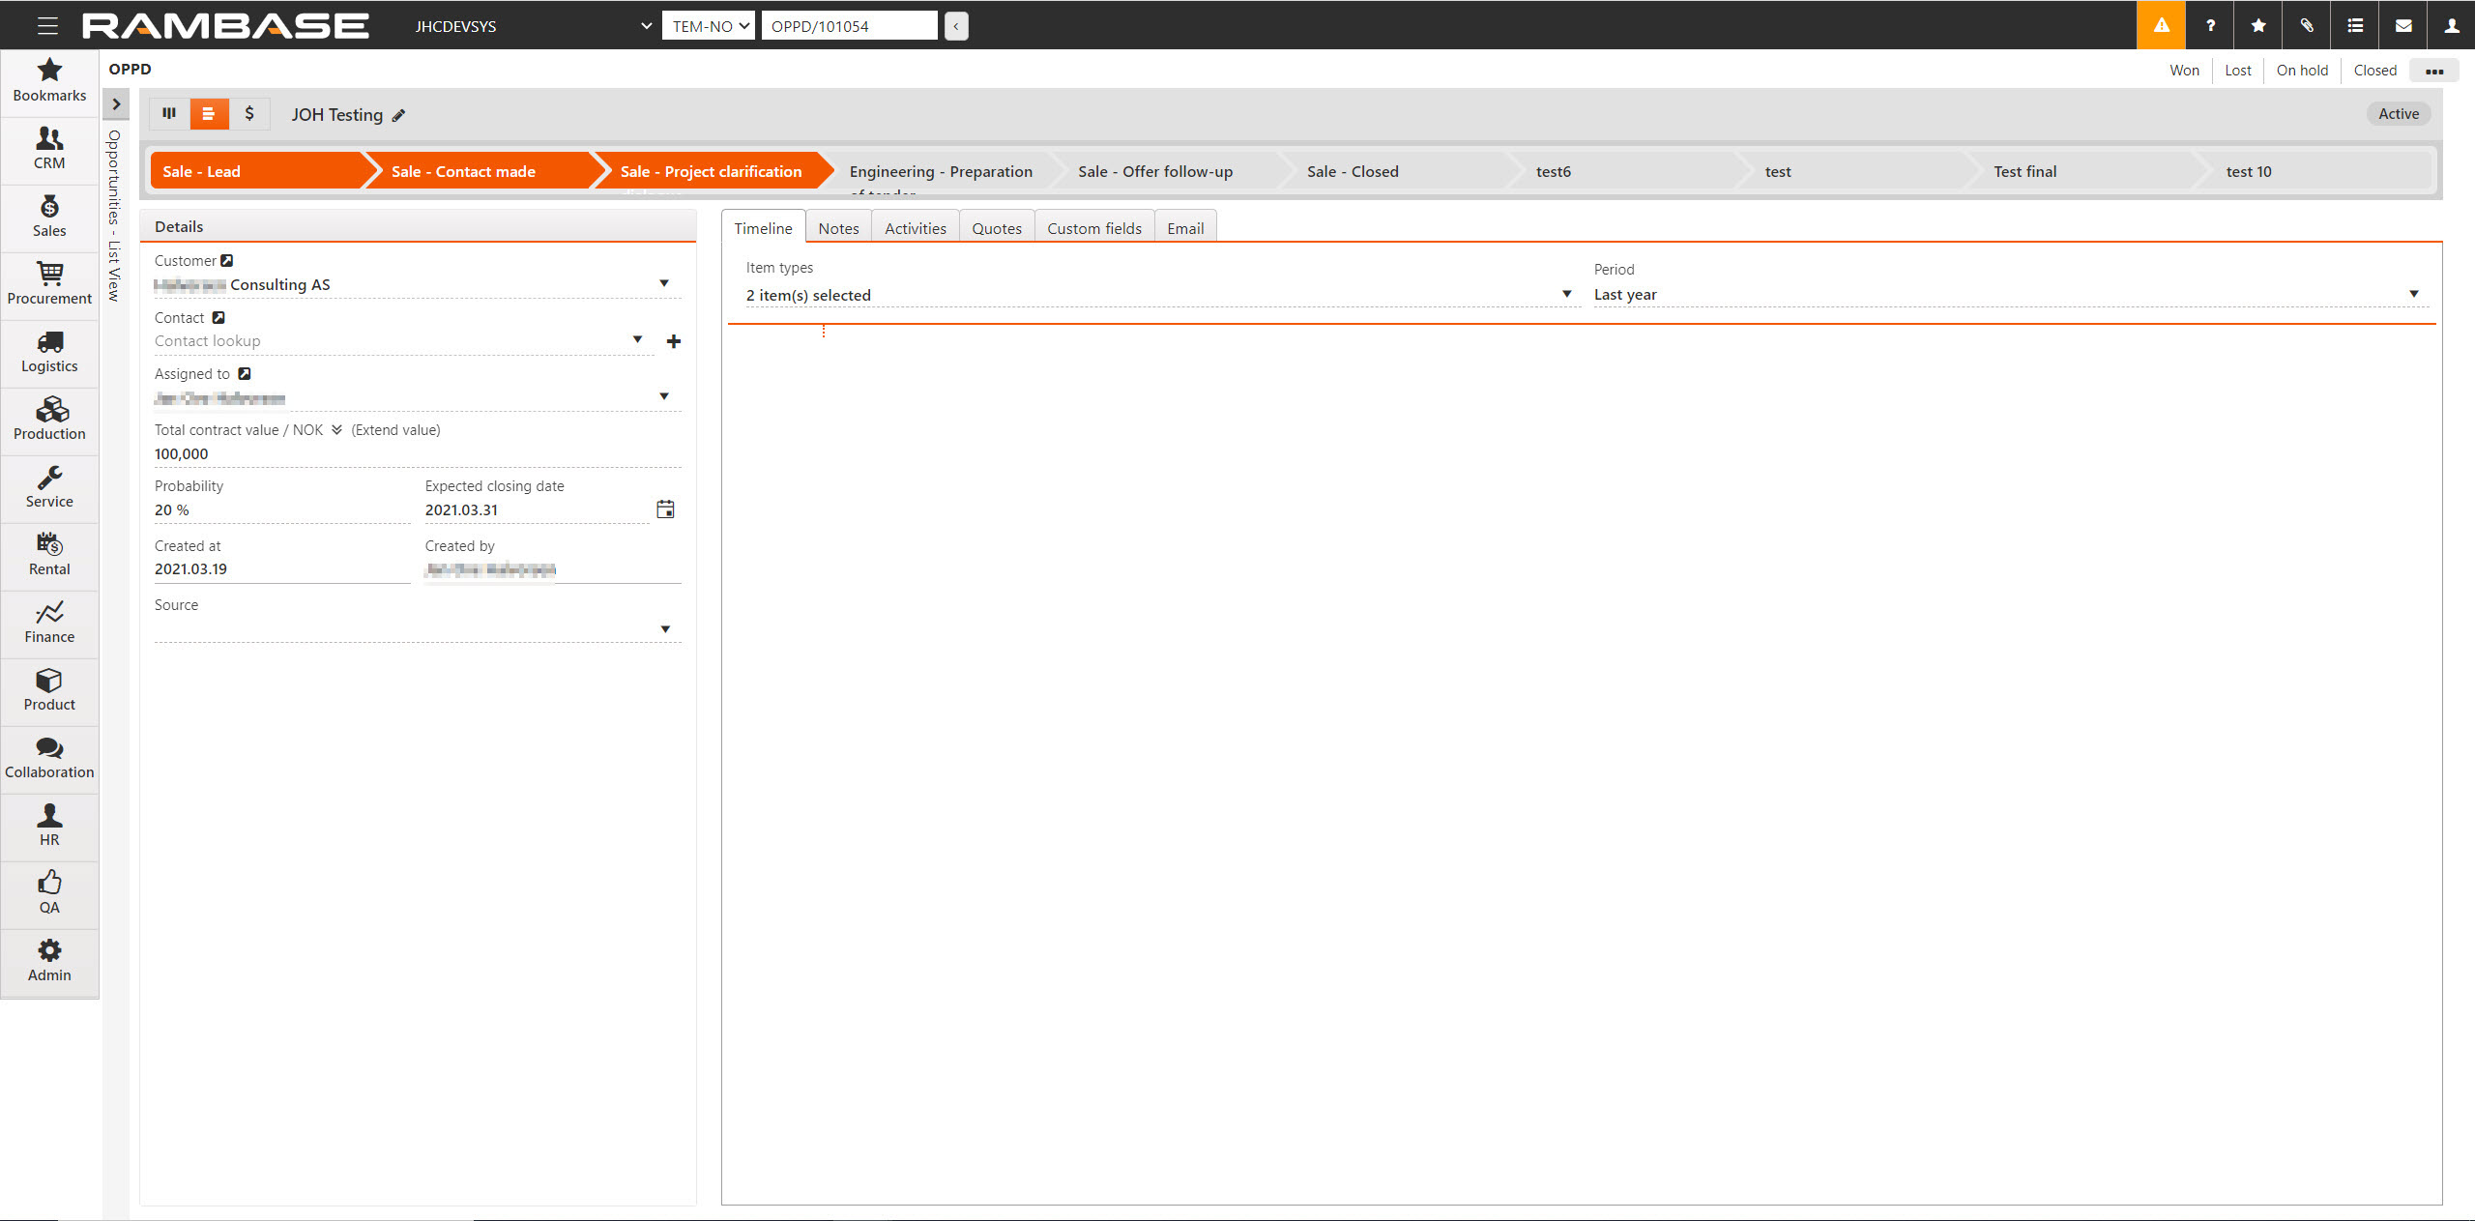Mark the opportunity as Won
This screenshot has height=1221, width=2475.
pyautogui.click(x=2184, y=71)
